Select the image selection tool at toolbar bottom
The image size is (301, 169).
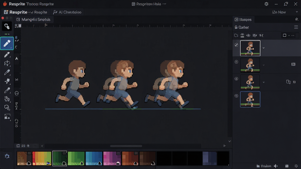[x=7, y=117]
